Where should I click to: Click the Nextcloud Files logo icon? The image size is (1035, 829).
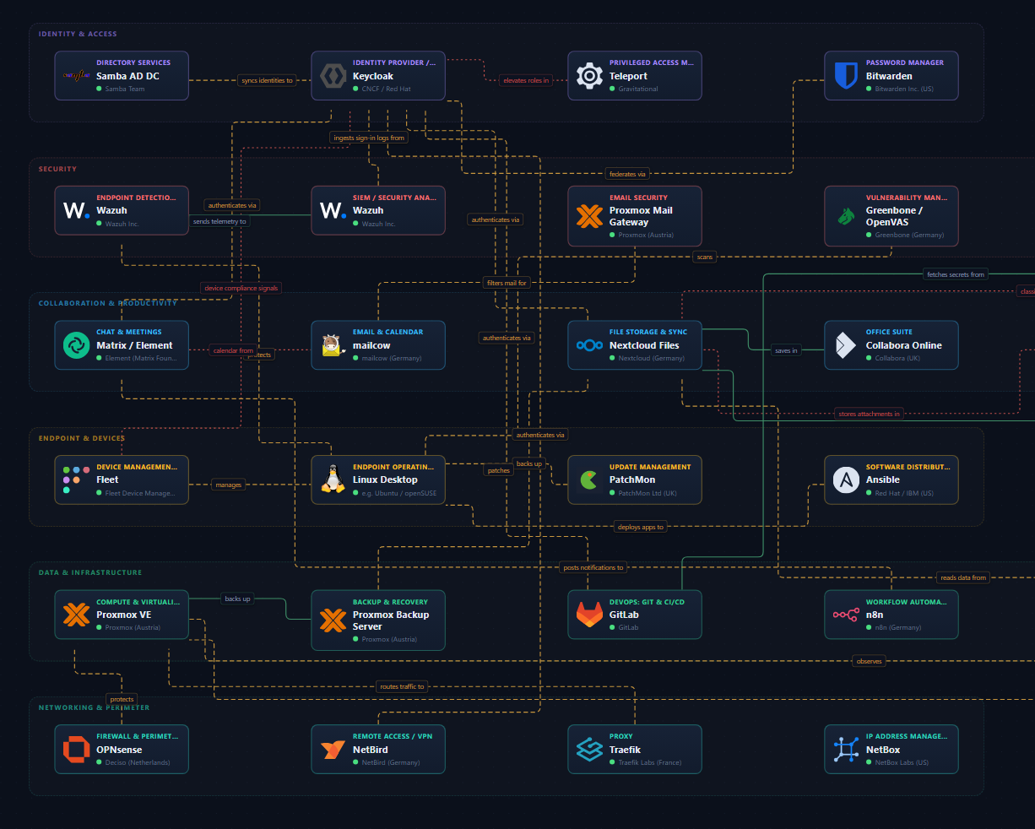(x=589, y=345)
